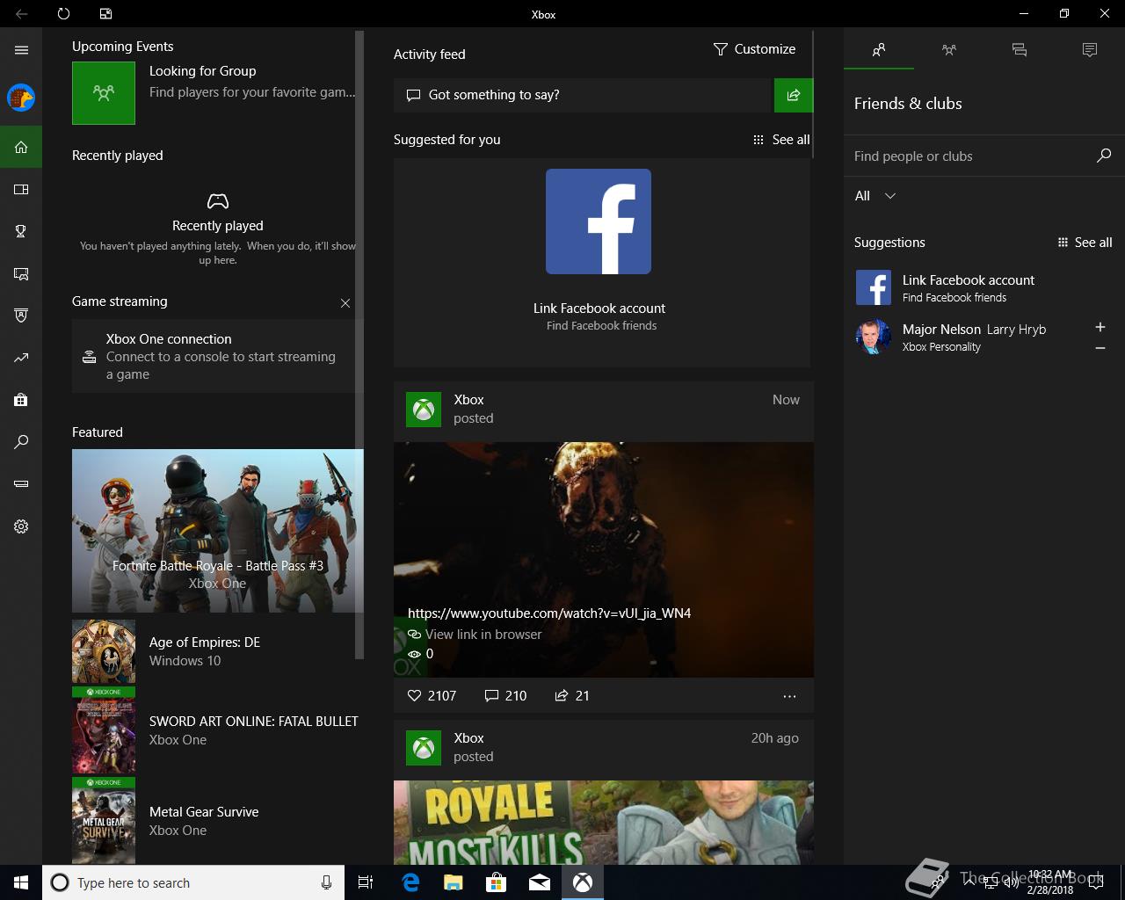Open Metal Gear Survive featured item
The width and height of the screenshot is (1125, 900).
(218, 821)
